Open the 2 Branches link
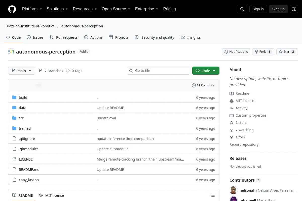302x201 pixels. point(51,71)
